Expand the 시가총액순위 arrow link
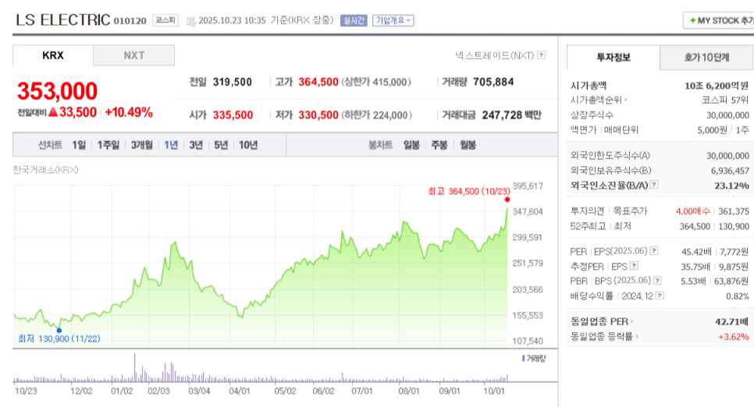 [626, 100]
